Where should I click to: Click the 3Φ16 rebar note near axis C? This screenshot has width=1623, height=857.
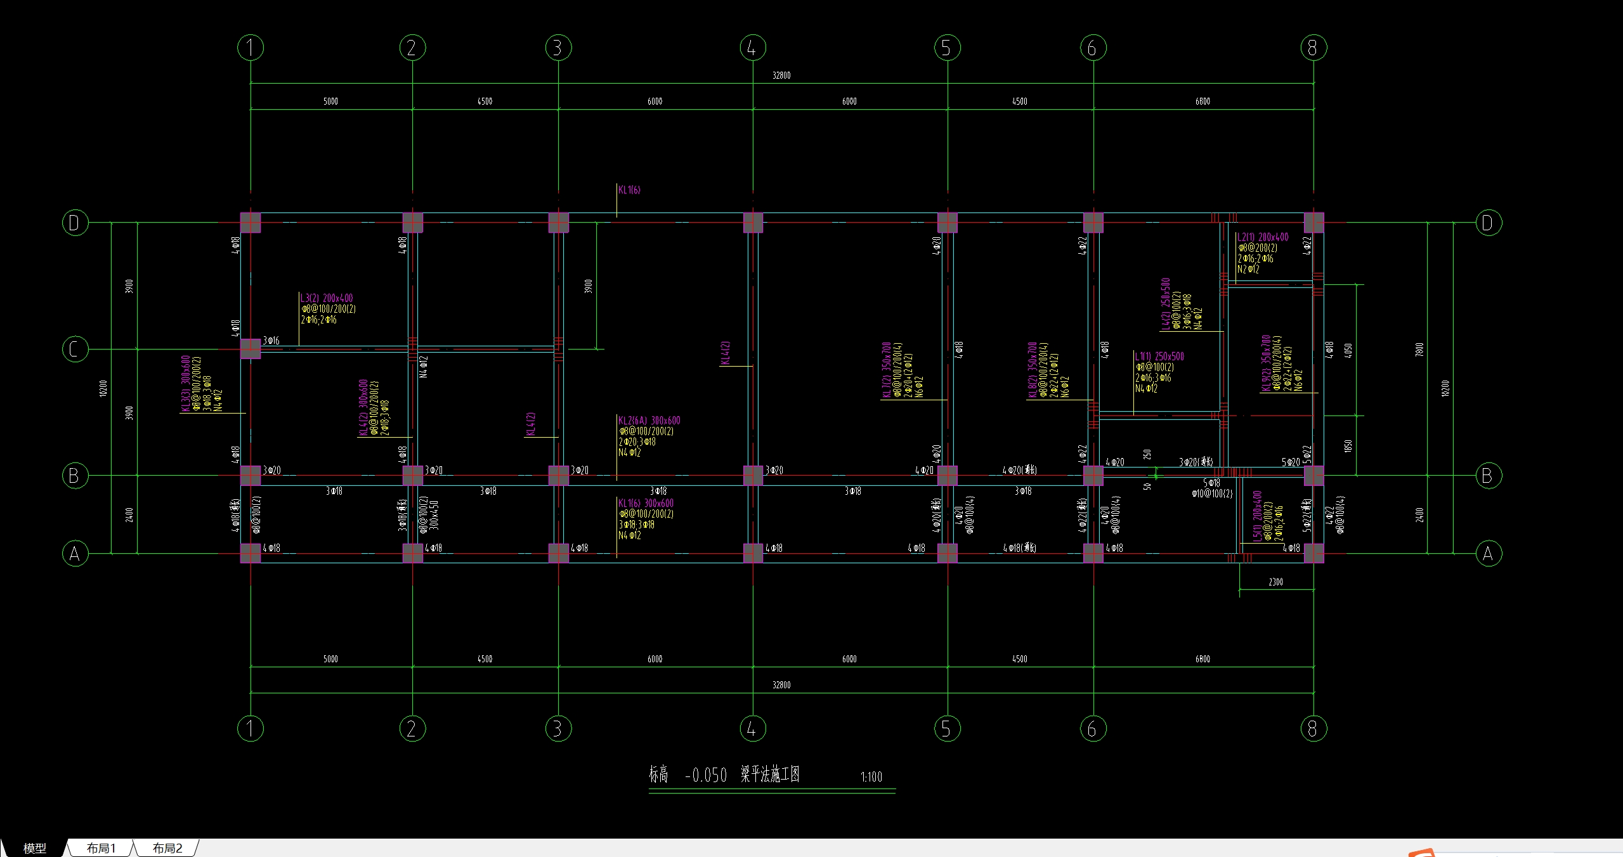[x=271, y=341]
